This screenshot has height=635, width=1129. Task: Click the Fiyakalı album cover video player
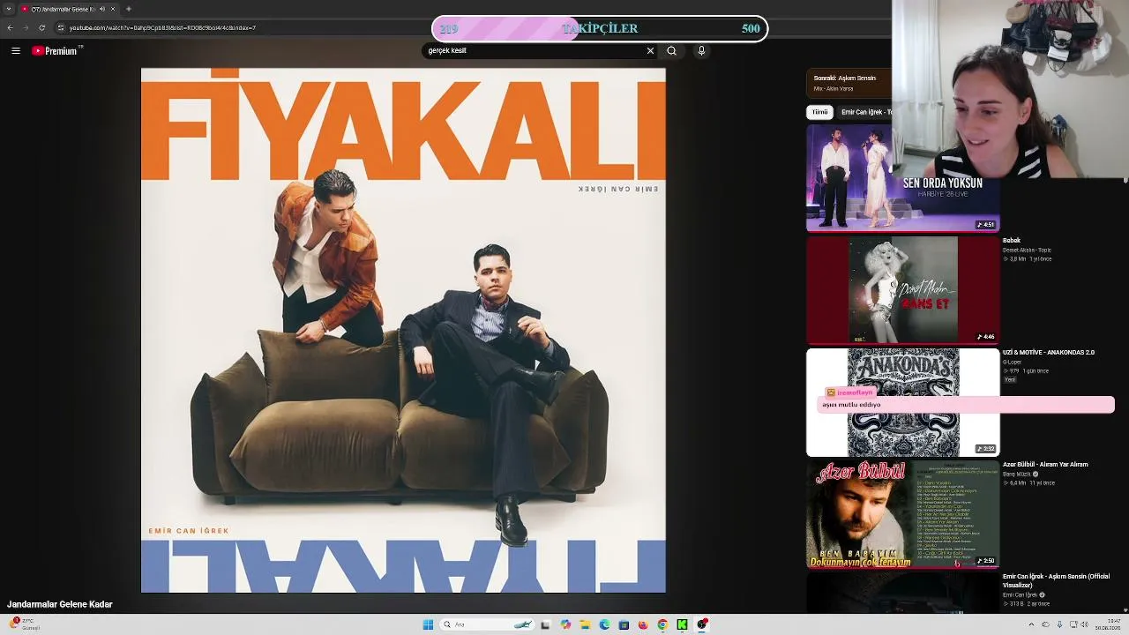coord(403,331)
